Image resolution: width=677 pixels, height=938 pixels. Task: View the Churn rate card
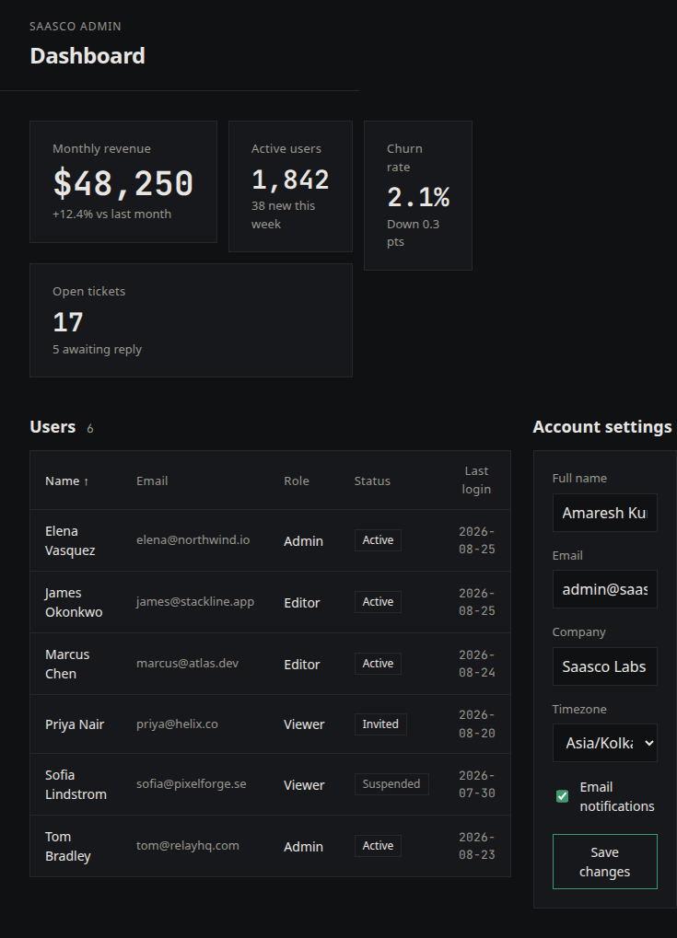pyautogui.click(x=418, y=196)
